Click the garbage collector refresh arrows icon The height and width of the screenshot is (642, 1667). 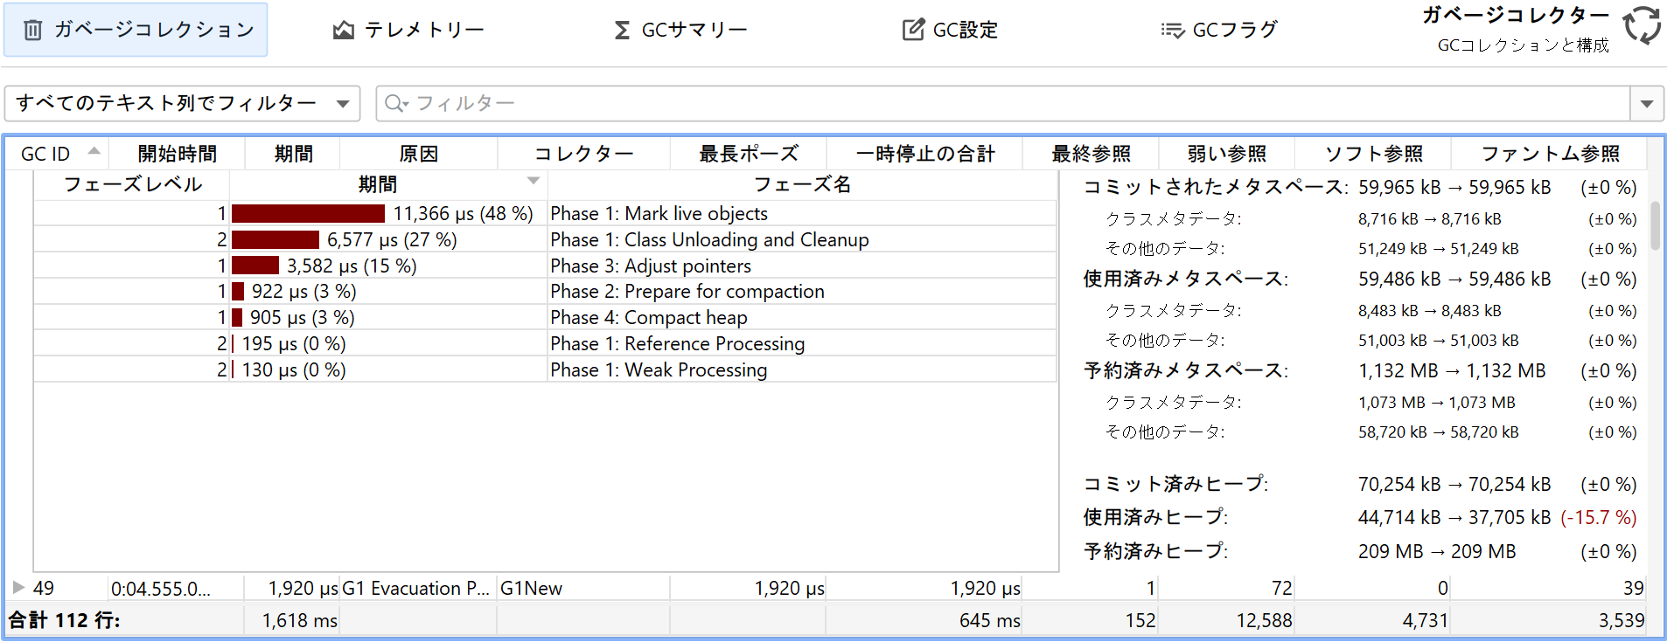pos(1642,26)
